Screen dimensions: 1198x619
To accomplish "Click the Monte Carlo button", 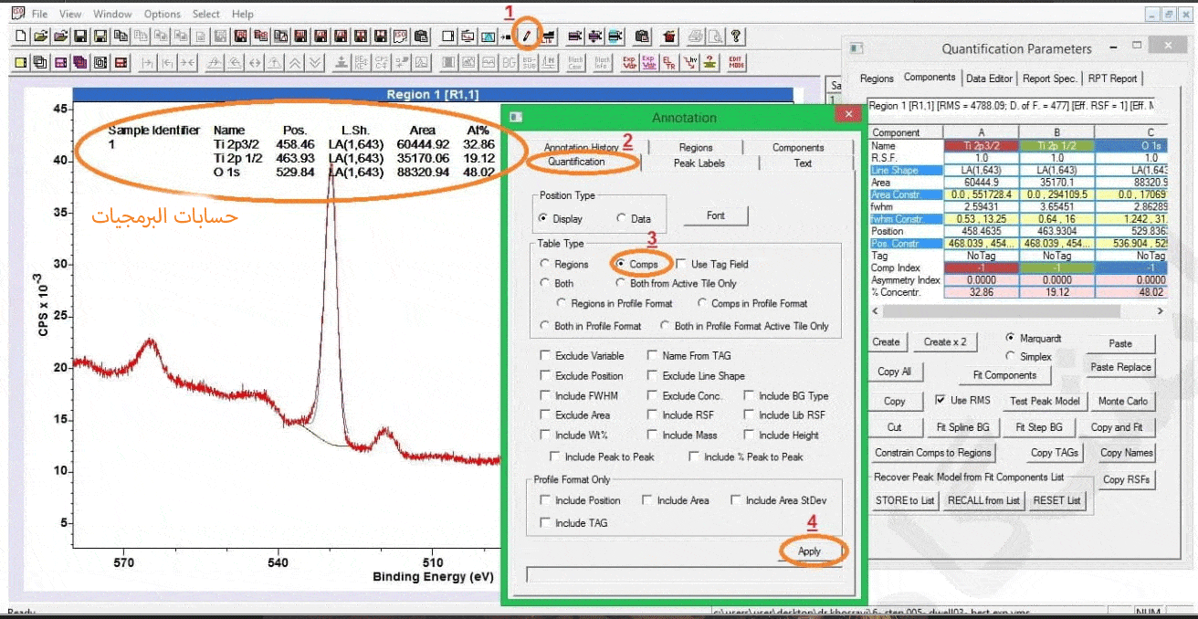I will pos(1123,401).
